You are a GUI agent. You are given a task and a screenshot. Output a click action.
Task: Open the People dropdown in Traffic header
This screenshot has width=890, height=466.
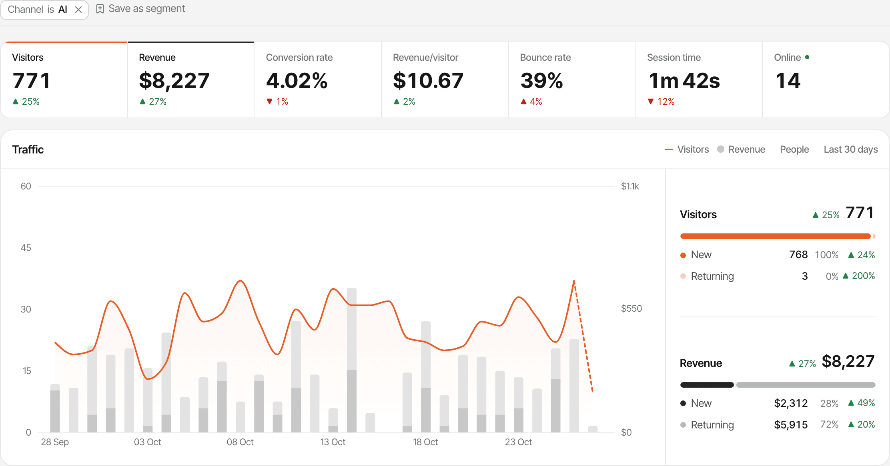794,149
